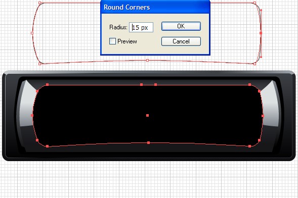Confirm the Round Corners dialog with OK
298x198 pixels.
pos(181,26)
